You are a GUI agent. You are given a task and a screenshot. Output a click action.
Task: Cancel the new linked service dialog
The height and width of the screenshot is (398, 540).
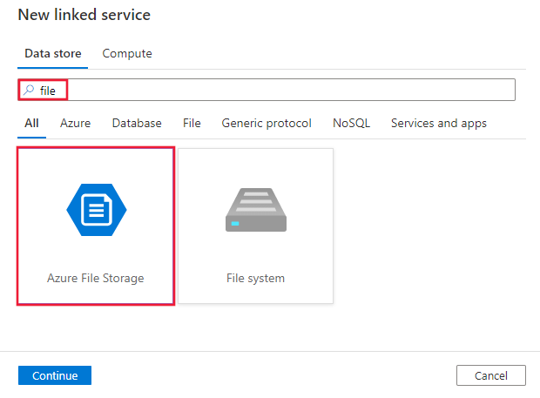491,375
